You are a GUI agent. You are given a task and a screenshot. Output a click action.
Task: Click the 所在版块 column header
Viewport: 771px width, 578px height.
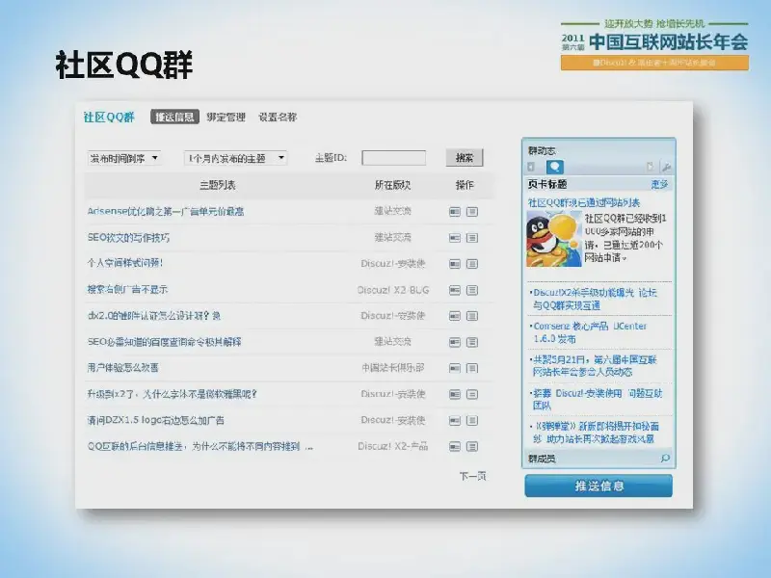point(392,185)
